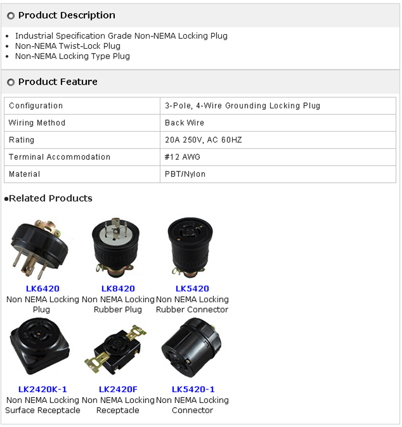The width and height of the screenshot is (402, 427).
Task: Click the 20A 250V rating cell
Action: coord(278,140)
